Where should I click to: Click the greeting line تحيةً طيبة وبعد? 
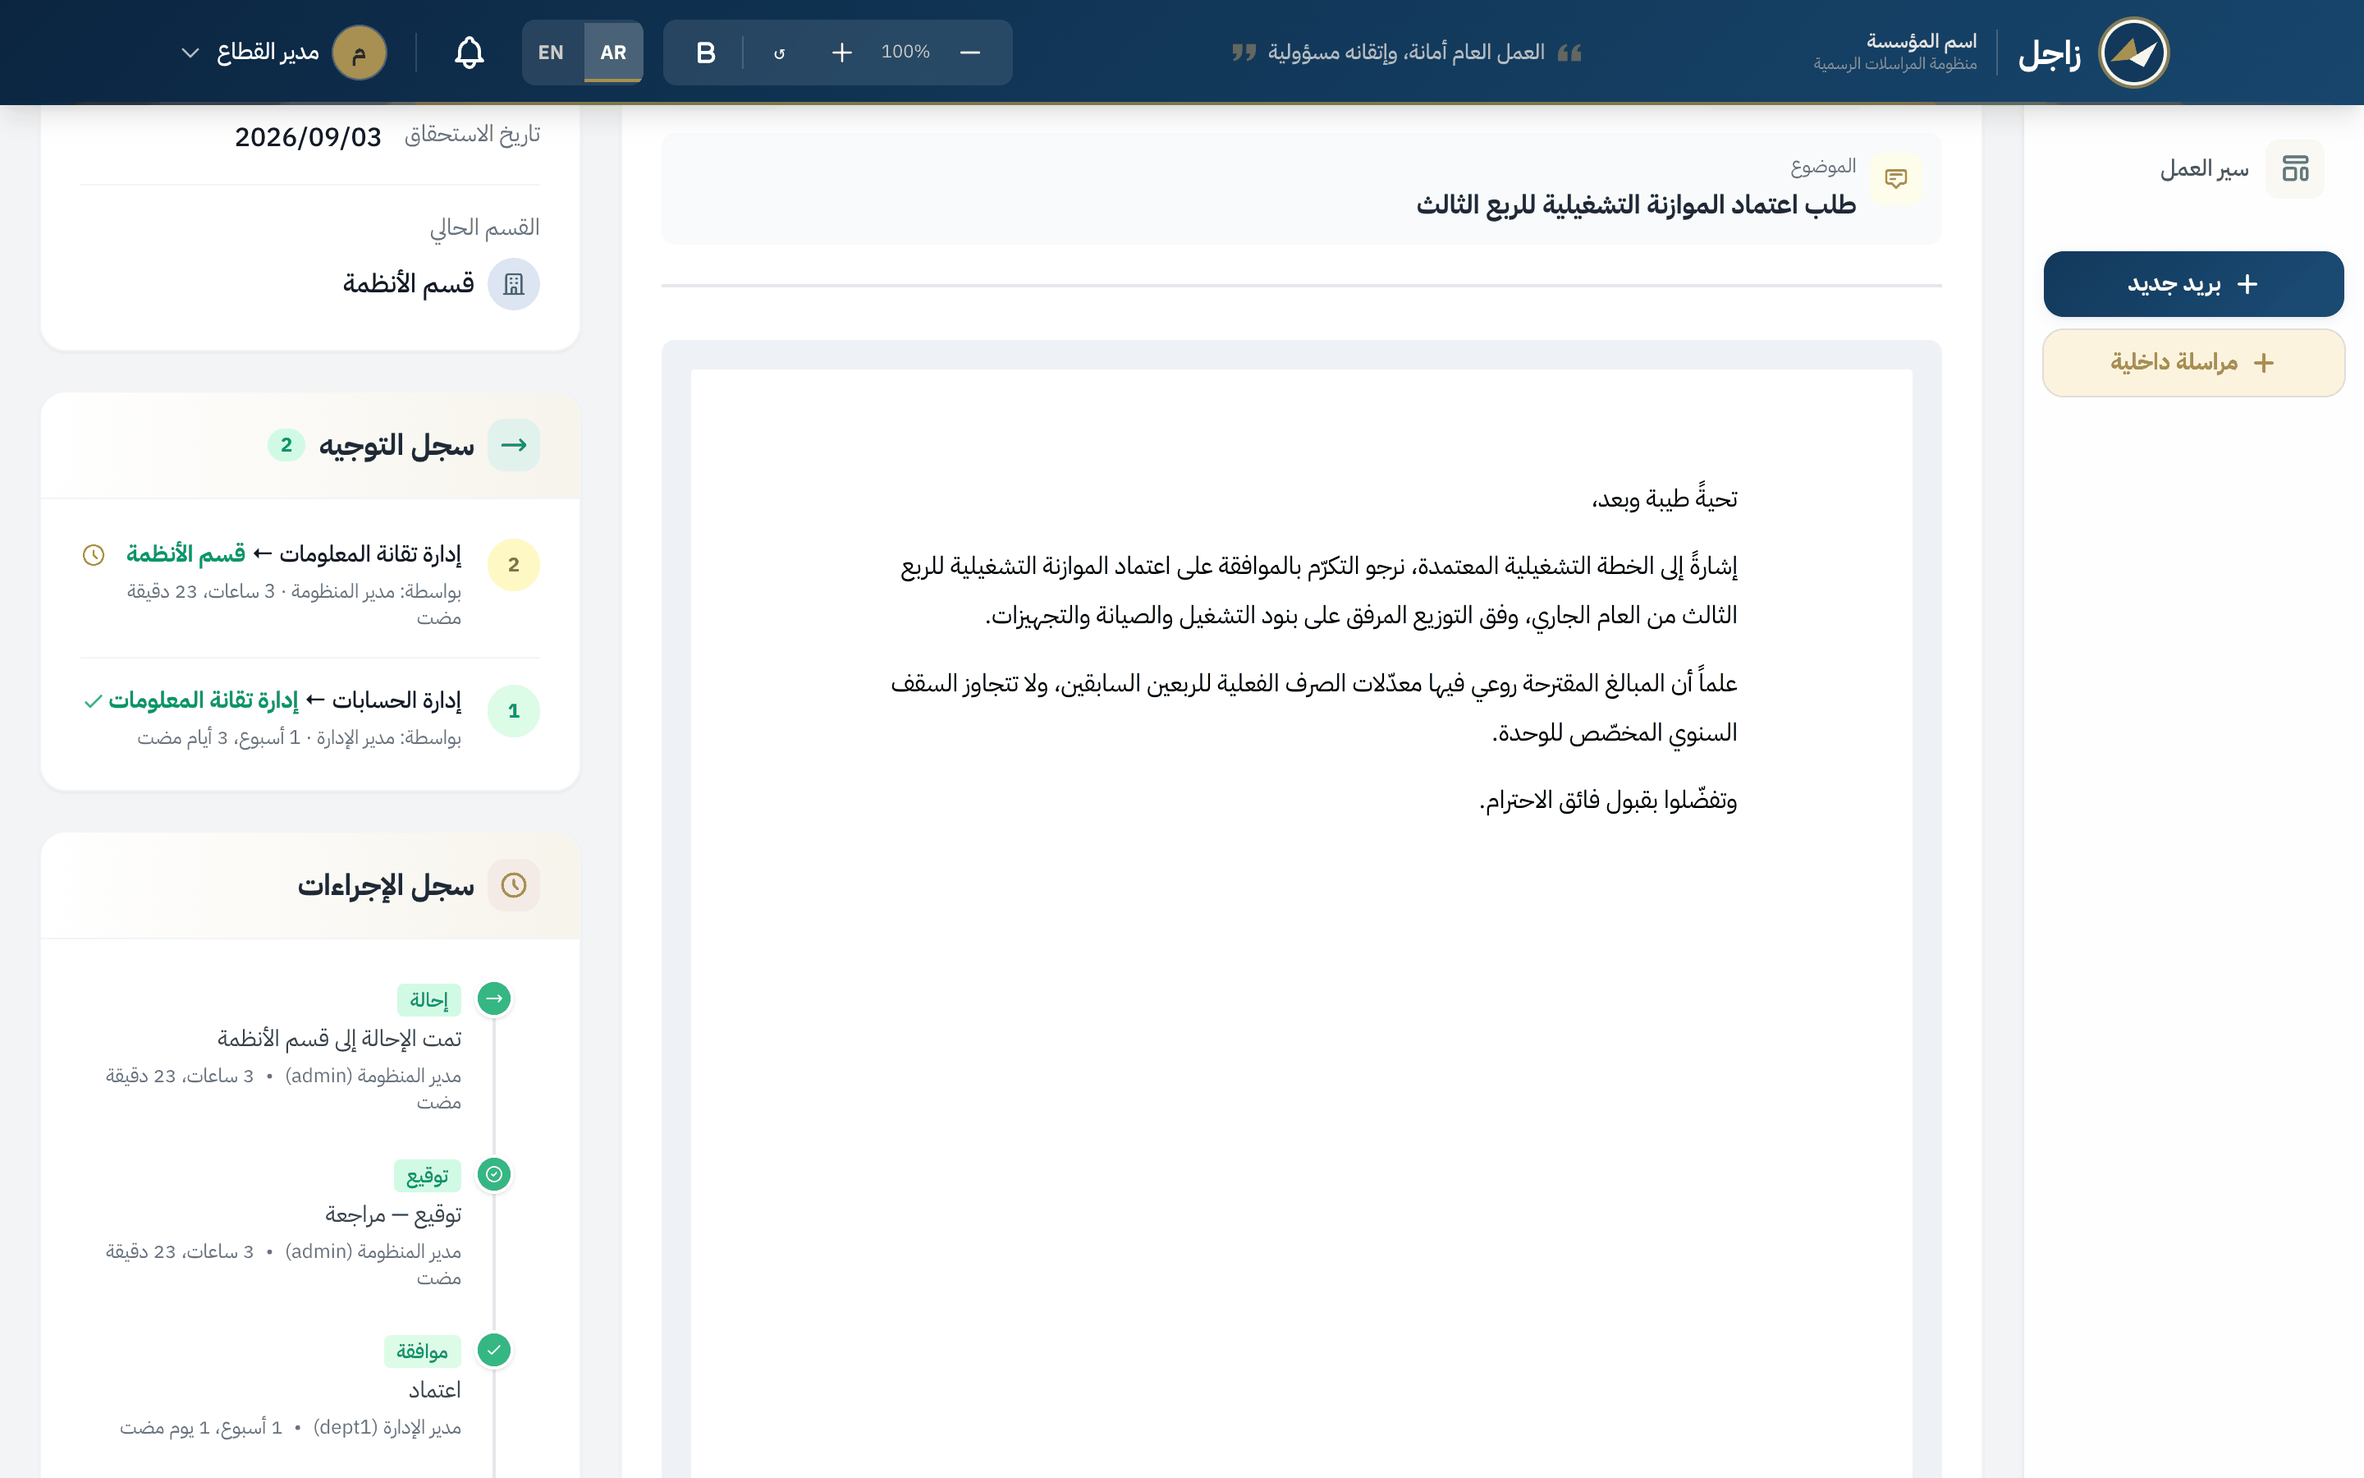pos(1665,498)
